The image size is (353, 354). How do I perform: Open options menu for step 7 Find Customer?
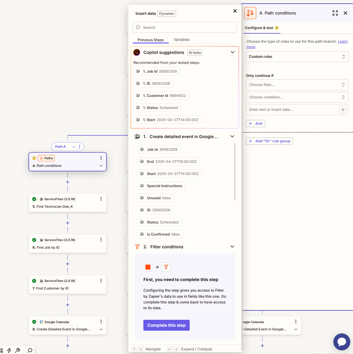[101, 281]
